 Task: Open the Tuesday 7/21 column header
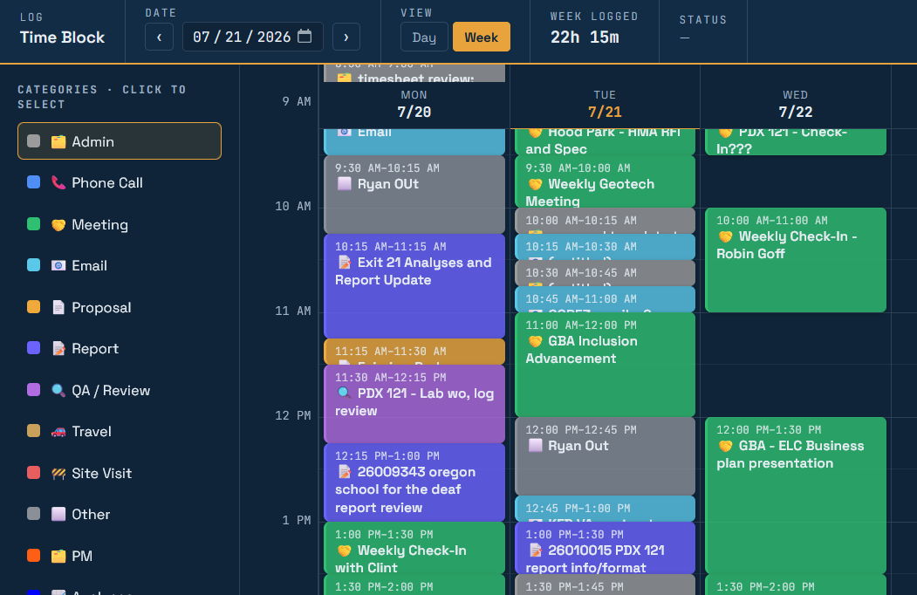click(605, 104)
